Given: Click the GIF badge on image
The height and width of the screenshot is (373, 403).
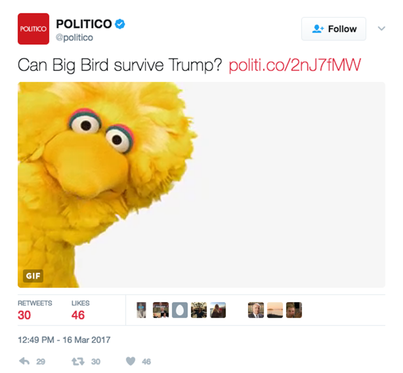Looking at the screenshot, I should pyautogui.click(x=33, y=276).
